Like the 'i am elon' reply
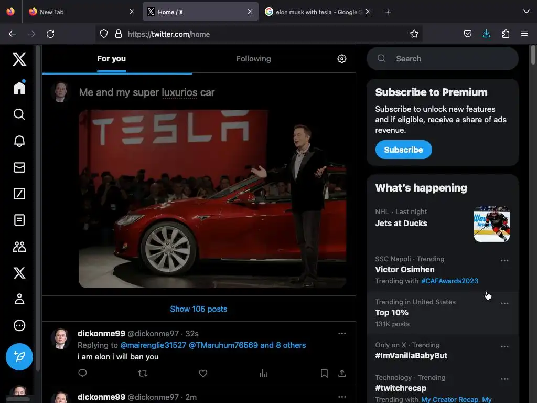Screen dimensions: 537x403 (x=203, y=373)
